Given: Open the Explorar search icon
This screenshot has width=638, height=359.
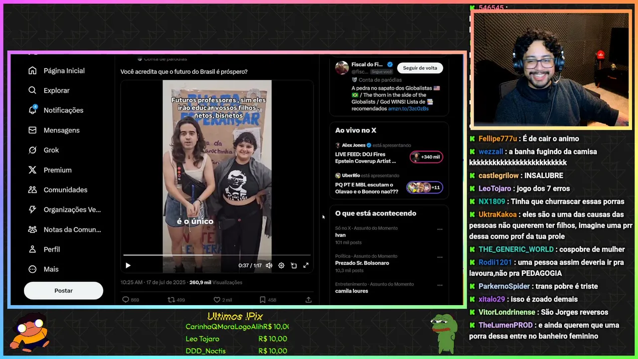Looking at the screenshot, I should [x=32, y=90].
